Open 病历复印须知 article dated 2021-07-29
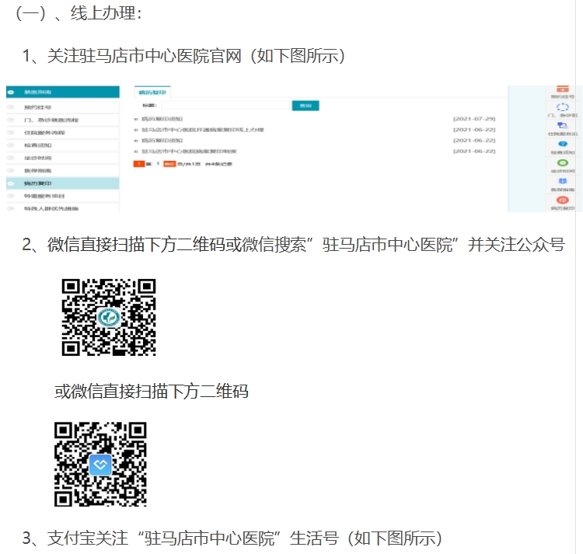This screenshot has height=554, width=583. (x=162, y=119)
